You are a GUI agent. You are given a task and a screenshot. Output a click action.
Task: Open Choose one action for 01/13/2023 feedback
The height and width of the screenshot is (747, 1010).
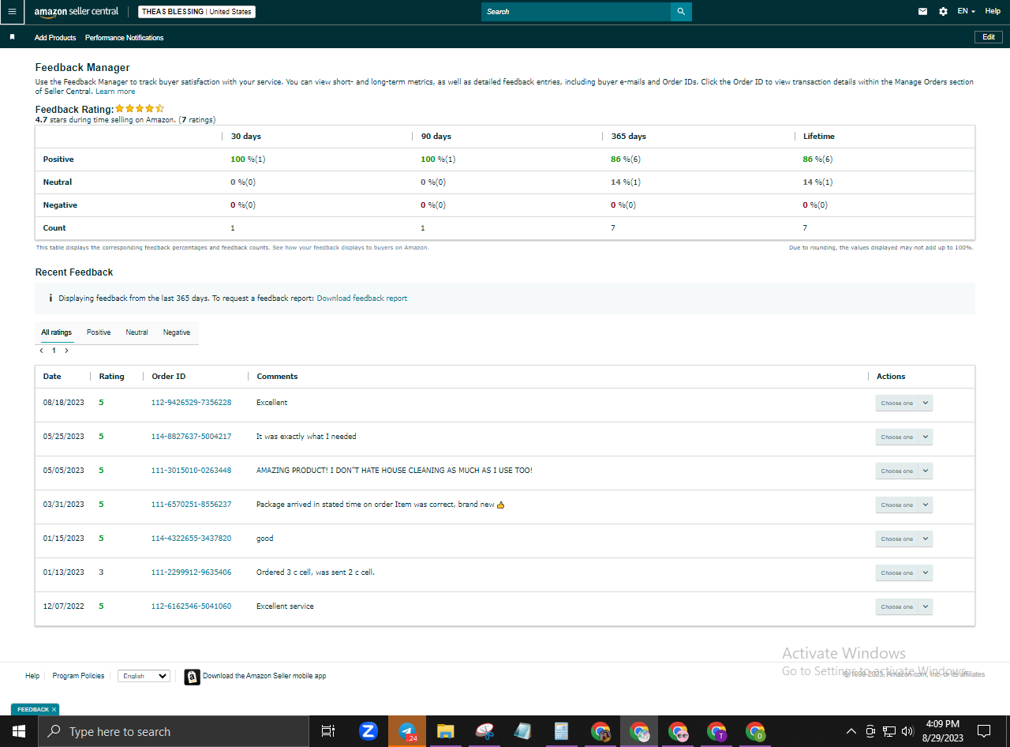point(903,572)
